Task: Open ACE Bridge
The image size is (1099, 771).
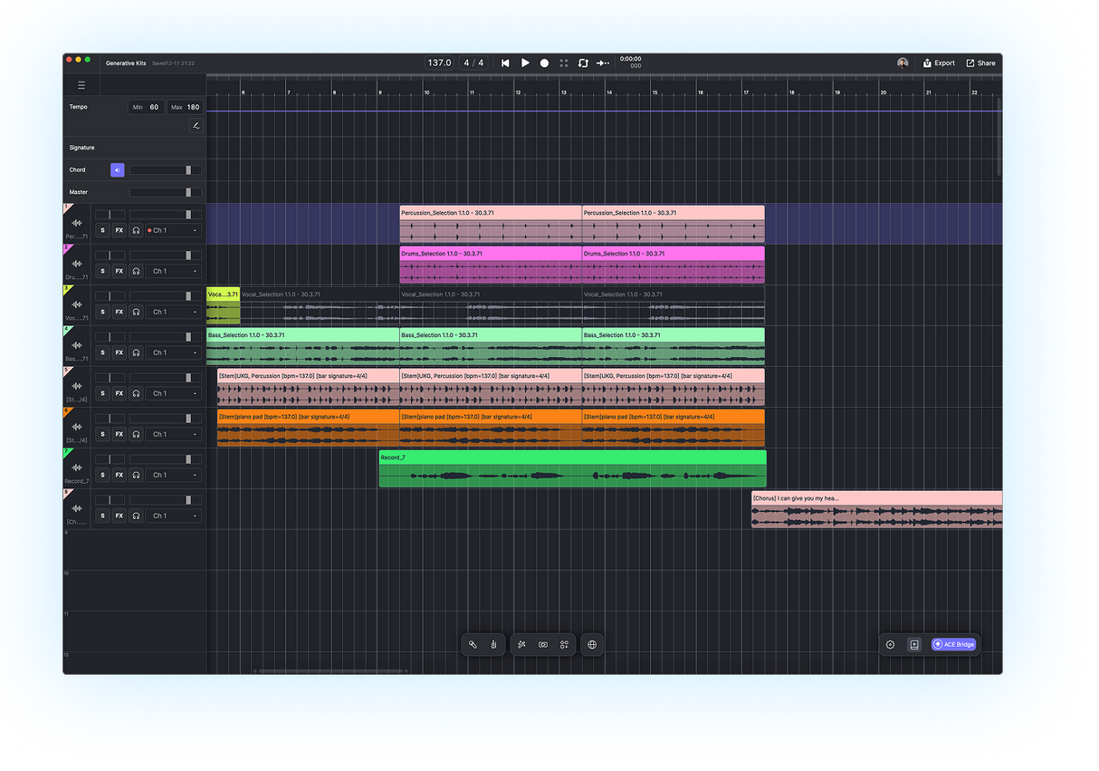Action: [953, 644]
